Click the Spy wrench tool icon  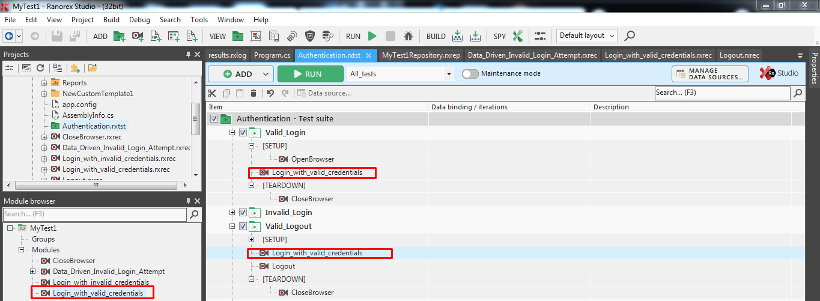(x=517, y=36)
